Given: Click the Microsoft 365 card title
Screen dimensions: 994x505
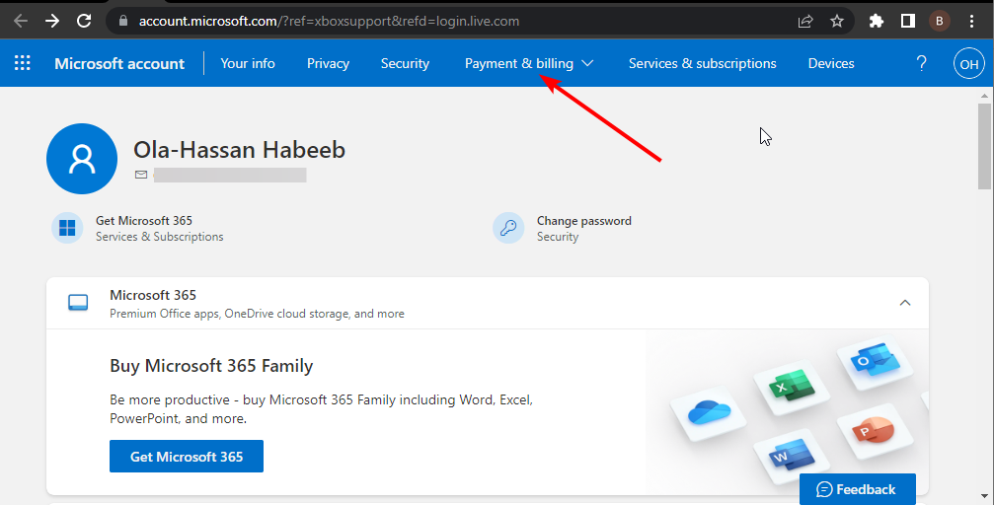Looking at the screenshot, I should click(x=153, y=295).
